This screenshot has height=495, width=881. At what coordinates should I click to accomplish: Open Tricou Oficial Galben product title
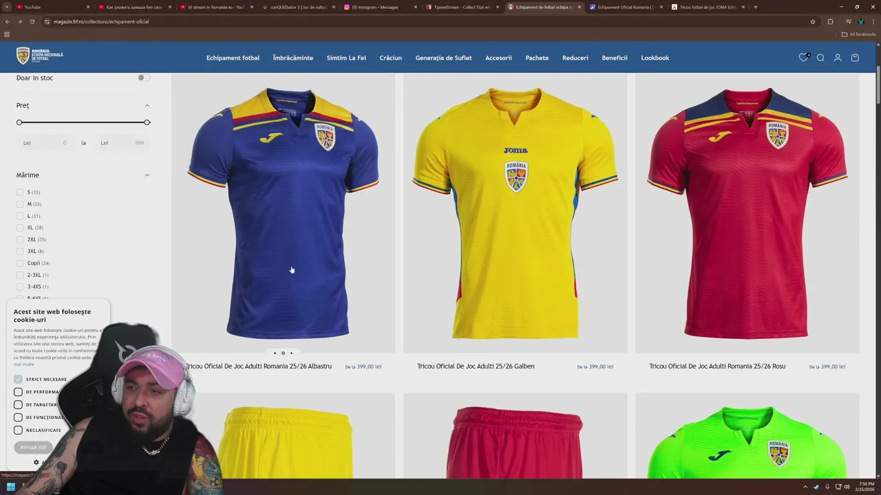[x=476, y=366]
